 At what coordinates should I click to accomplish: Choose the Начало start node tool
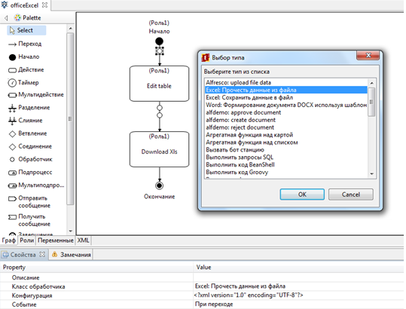click(24, 57)
